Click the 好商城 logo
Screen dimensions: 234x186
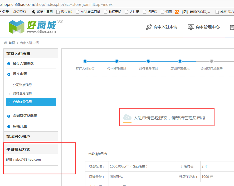[x=36, y=27]
